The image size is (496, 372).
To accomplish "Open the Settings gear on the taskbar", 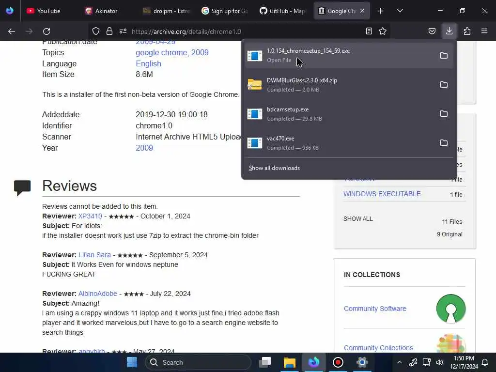I will point(362,362).
